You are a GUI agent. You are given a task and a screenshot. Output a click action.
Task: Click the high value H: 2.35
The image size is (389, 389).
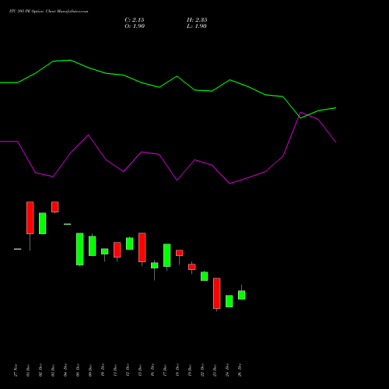coord(197,20)
